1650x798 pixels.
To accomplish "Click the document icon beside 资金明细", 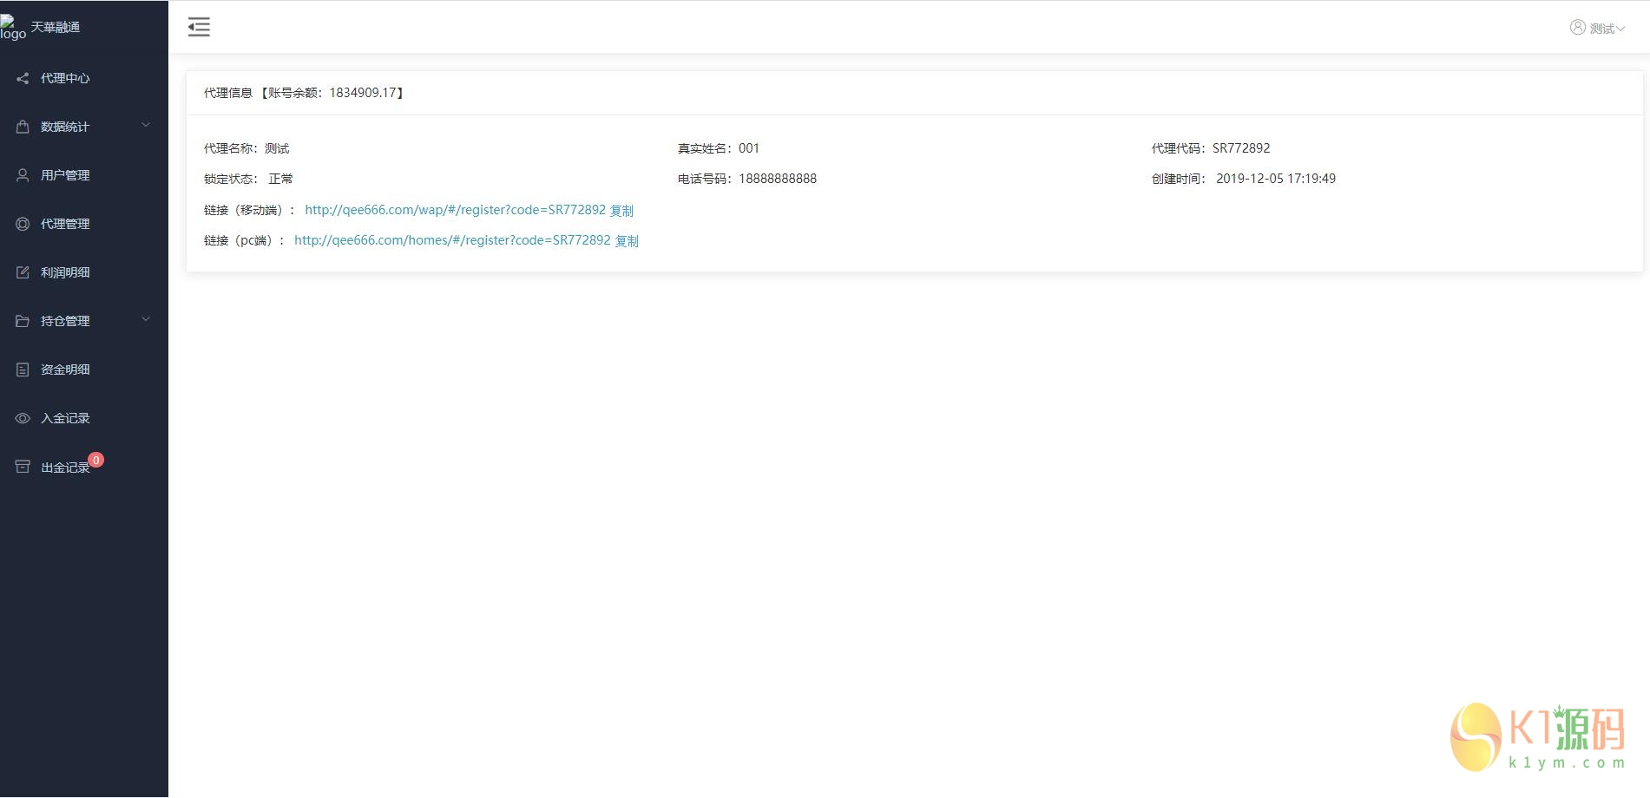I will click(23, 370).
